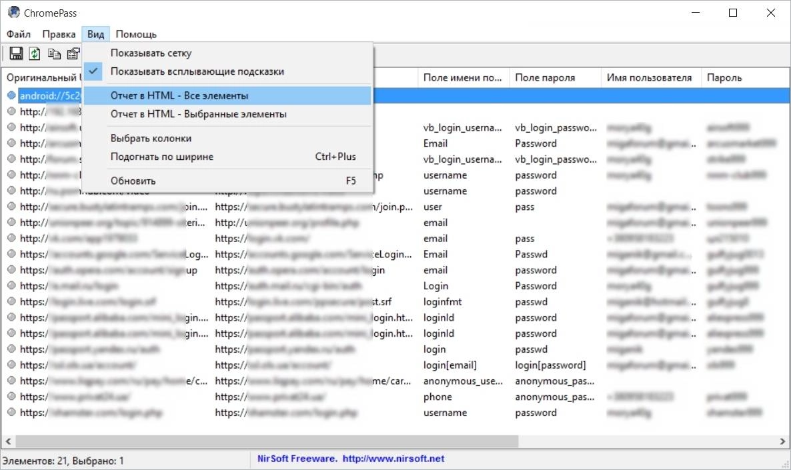Image resolution: width=791 pixels, height=470 pixels.
Task: Click the horizontal scrollbar thumb
Action: click(x=267, y=441)
